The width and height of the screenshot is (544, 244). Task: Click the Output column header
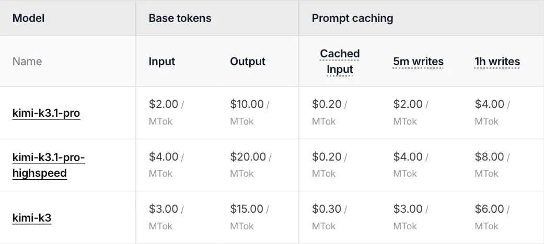(248, 61)
